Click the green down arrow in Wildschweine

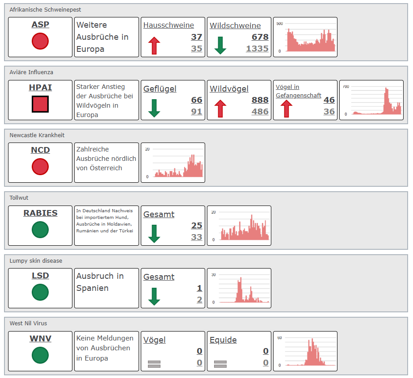220,46
